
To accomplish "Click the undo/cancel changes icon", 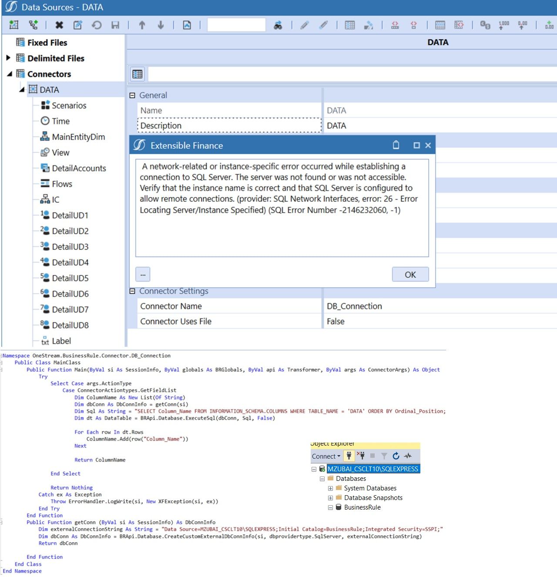I will pos(97,25).
